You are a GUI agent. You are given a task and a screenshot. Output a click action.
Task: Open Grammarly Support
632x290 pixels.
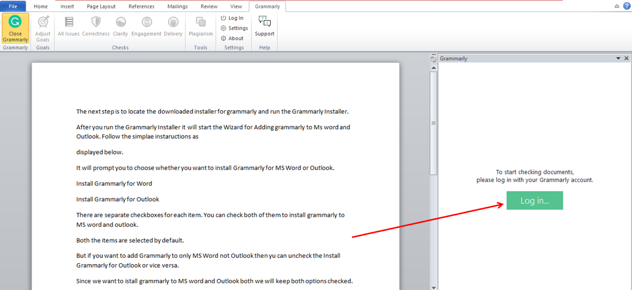pyautogui.click(x=265, y=27)
